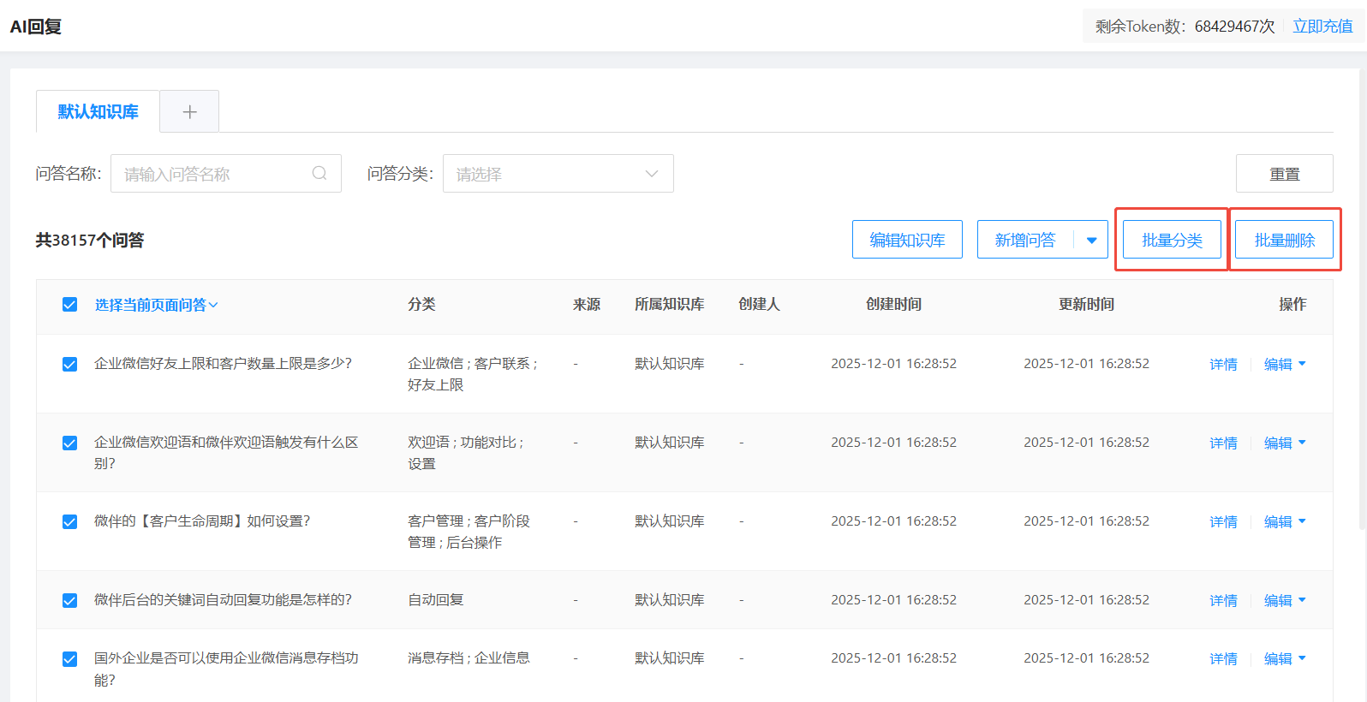This screenshot has height=702, width=1367.
Task: Click 编辑 caret for 自动回复 row
Action: point(1302,600)
